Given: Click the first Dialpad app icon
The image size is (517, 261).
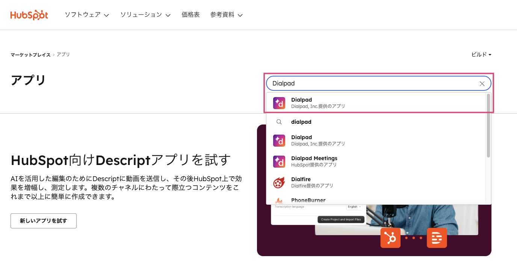Looking at the screenshot, I should click(279, 103).
